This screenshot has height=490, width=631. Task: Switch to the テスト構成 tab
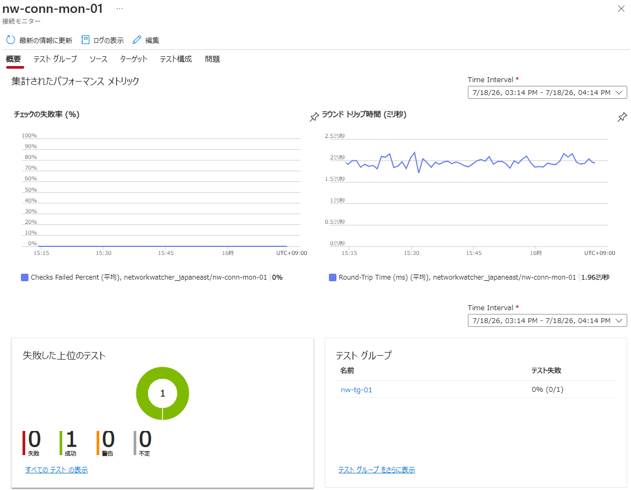[176, 59]
